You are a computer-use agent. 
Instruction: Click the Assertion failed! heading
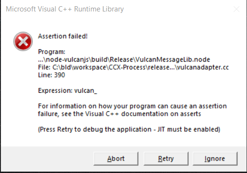click(x=63, y=36)
